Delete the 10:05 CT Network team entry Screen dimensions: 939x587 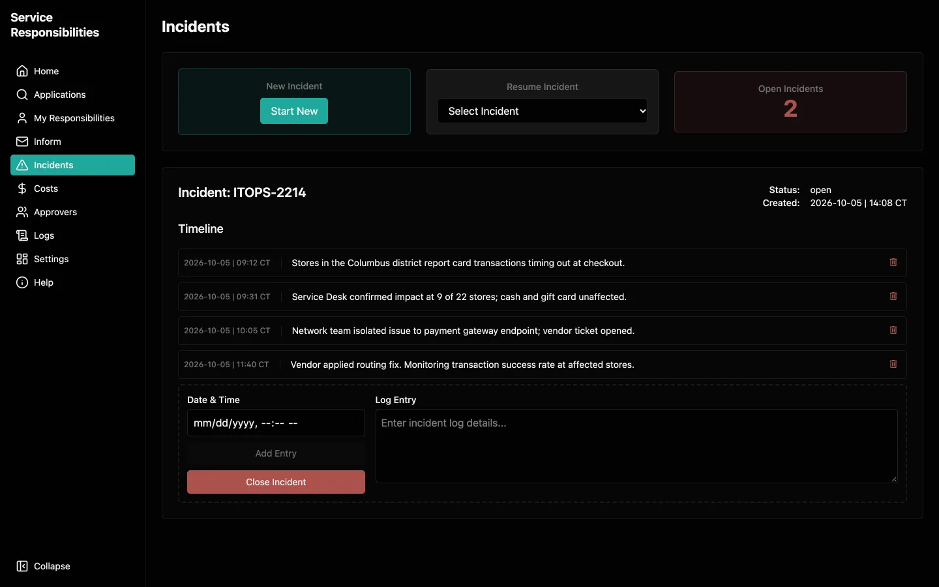(x=893, y=330)
